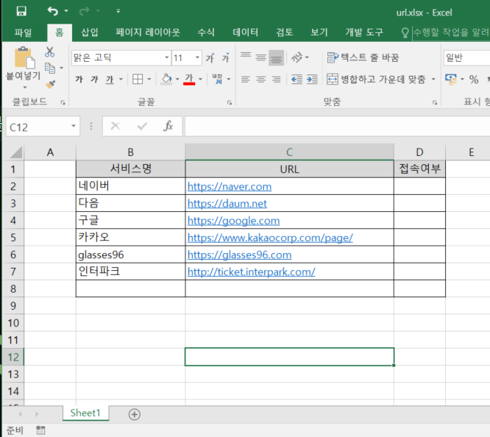
Task: Click the accounting number format icon
Action: pyautogui.click(x=450, y=79)
